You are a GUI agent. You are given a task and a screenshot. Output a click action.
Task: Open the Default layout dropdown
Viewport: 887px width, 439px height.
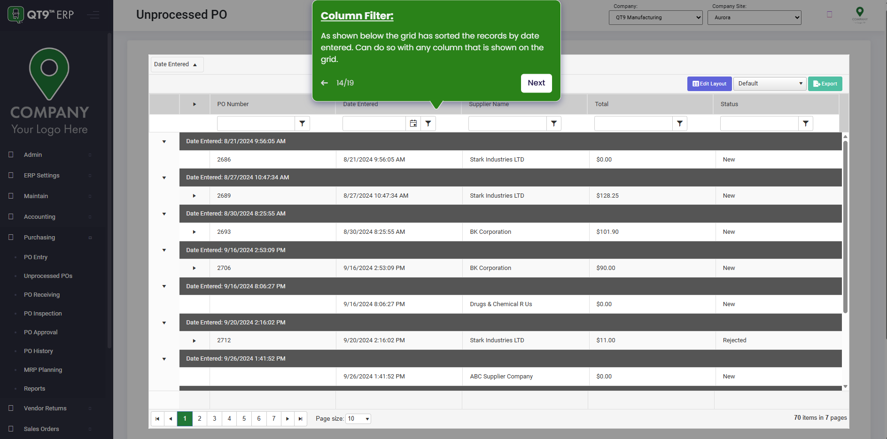pos(770,84)
